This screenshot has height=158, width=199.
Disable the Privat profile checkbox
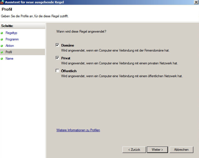(x=58, y=58)
